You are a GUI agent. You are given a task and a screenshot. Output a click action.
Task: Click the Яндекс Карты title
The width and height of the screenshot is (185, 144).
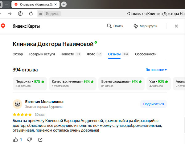coord(26,26)
